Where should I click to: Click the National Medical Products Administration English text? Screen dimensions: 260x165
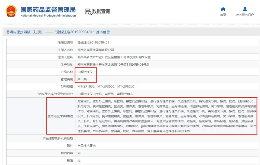[x=48, y=16]
